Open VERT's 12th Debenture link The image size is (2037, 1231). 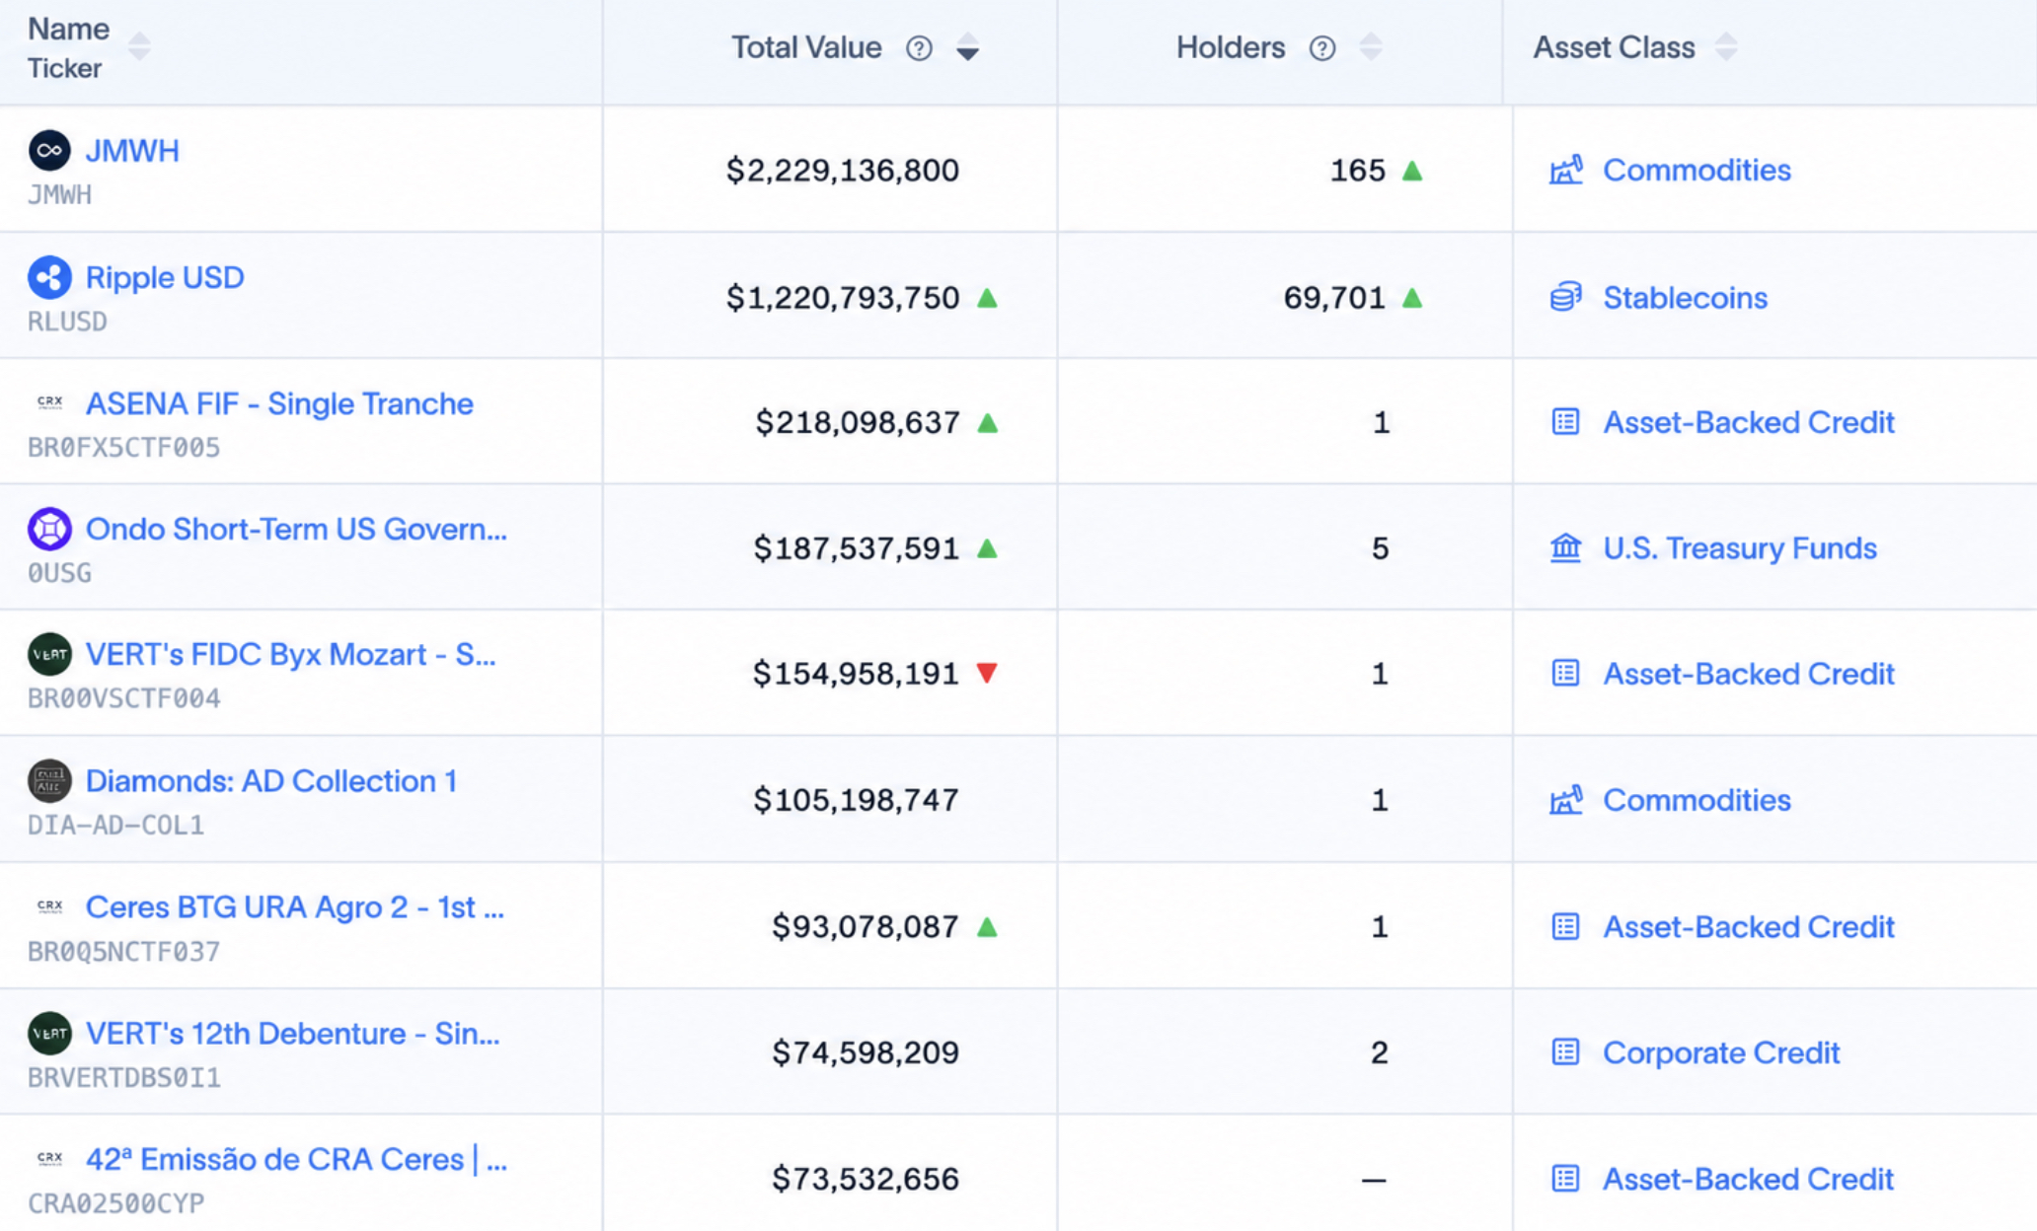point(293,1033)
